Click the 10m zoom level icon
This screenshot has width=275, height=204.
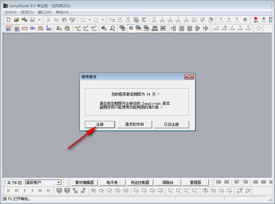click(x=160, y=190)
